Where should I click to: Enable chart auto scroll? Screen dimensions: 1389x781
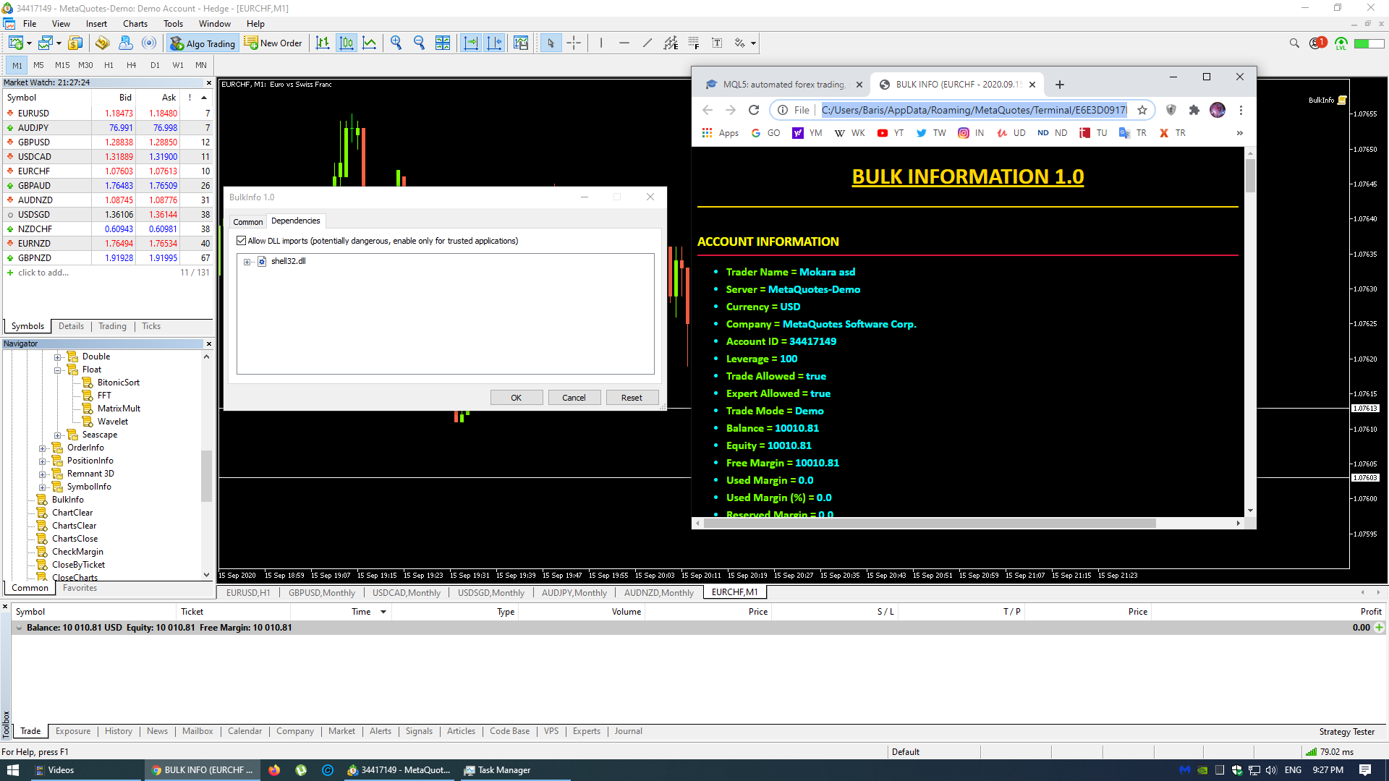[x=471, y=43]
